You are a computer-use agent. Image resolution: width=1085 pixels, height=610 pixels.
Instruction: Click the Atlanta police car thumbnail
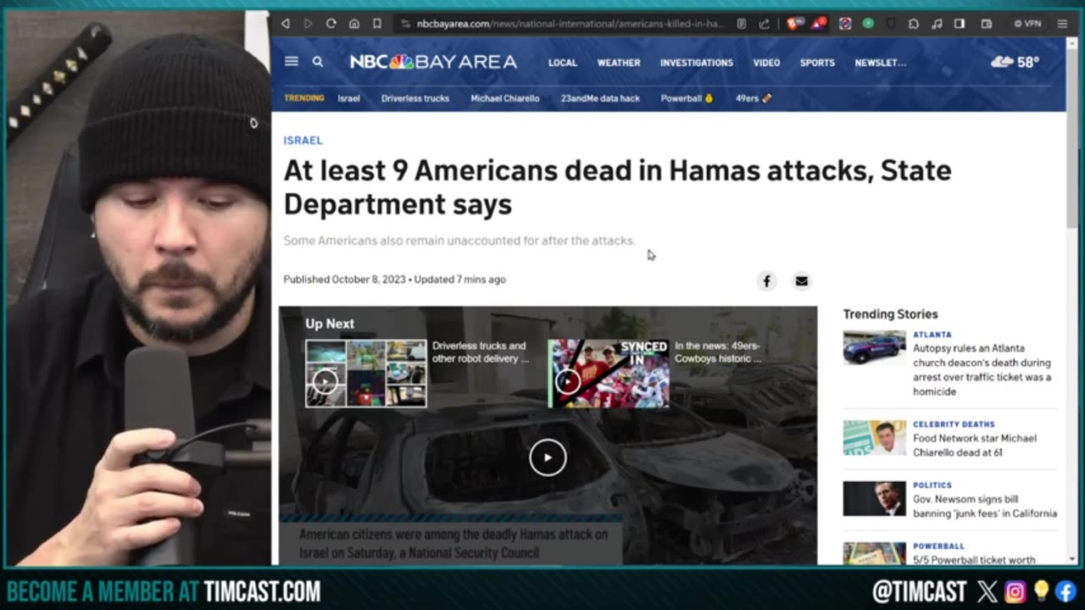tap(874, 347)
